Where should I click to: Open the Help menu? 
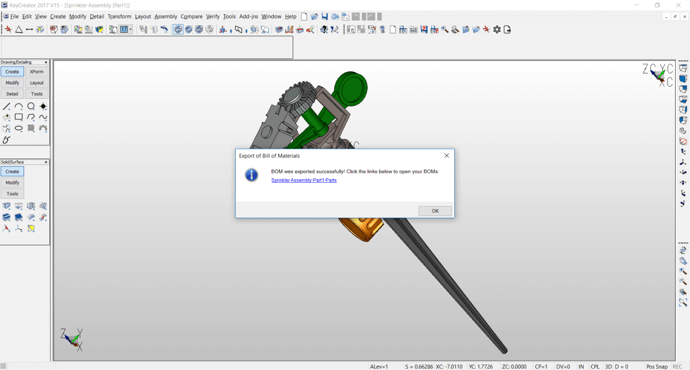coord(290,17)
